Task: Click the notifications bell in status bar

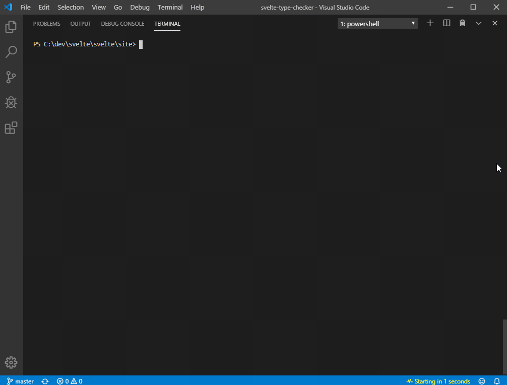Action: [x=496, y=381]
